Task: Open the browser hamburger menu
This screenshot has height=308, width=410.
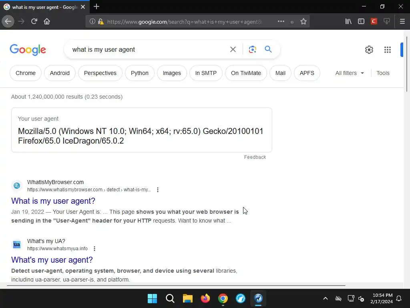Action: pos(402,21)
